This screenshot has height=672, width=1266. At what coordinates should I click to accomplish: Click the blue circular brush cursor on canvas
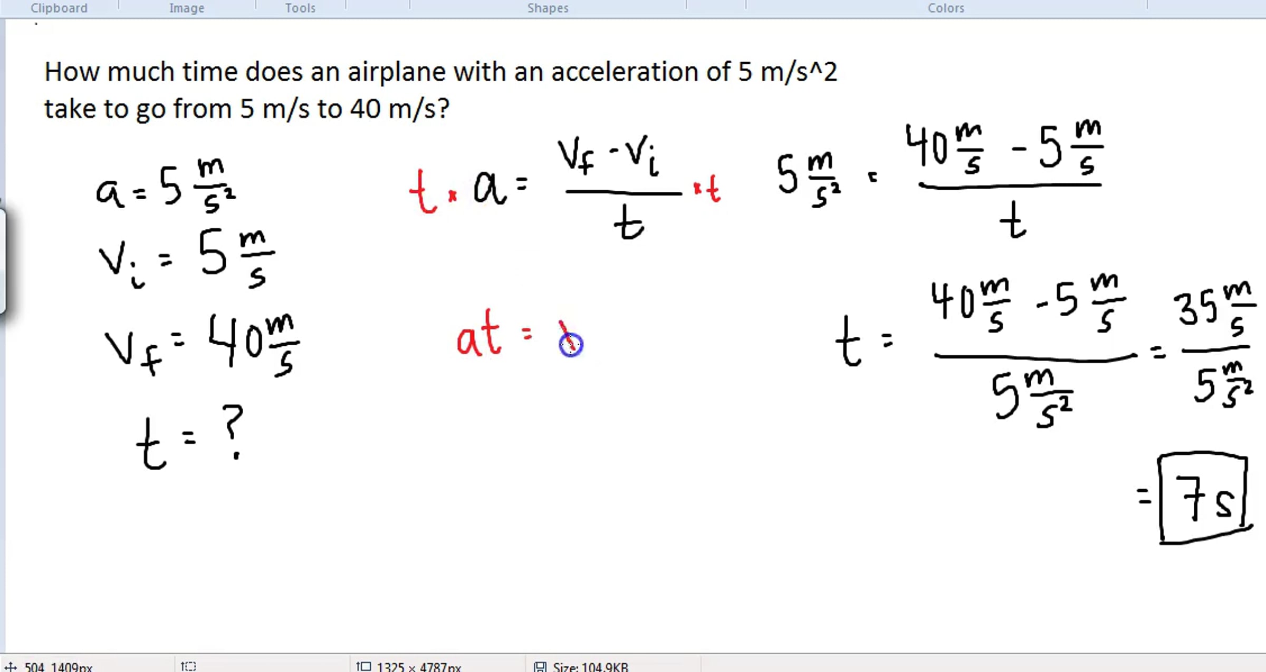click(x=571, y=345)
